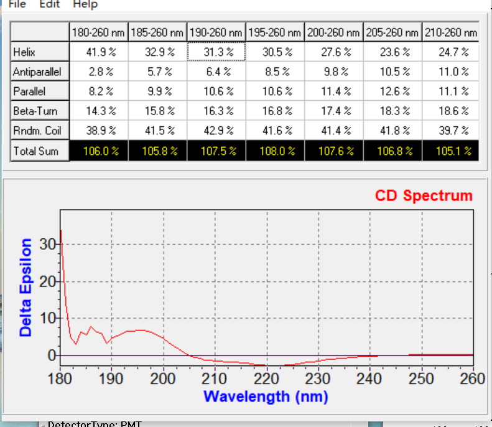Select Beta-Turn cell showing 16.3 %
The width and height of the screenshot is (492, 427).
216,111
